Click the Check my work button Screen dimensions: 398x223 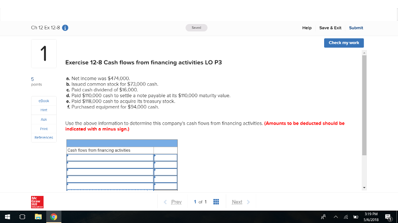[344, 43]
